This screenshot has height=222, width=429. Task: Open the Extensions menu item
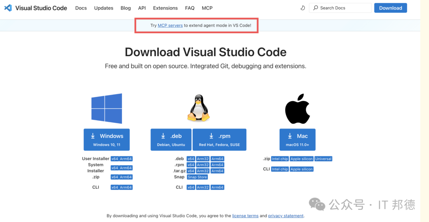(165, 8)
